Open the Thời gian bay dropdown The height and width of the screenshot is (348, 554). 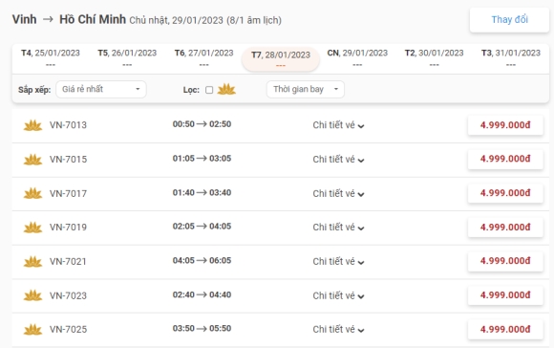coord(306,89)
